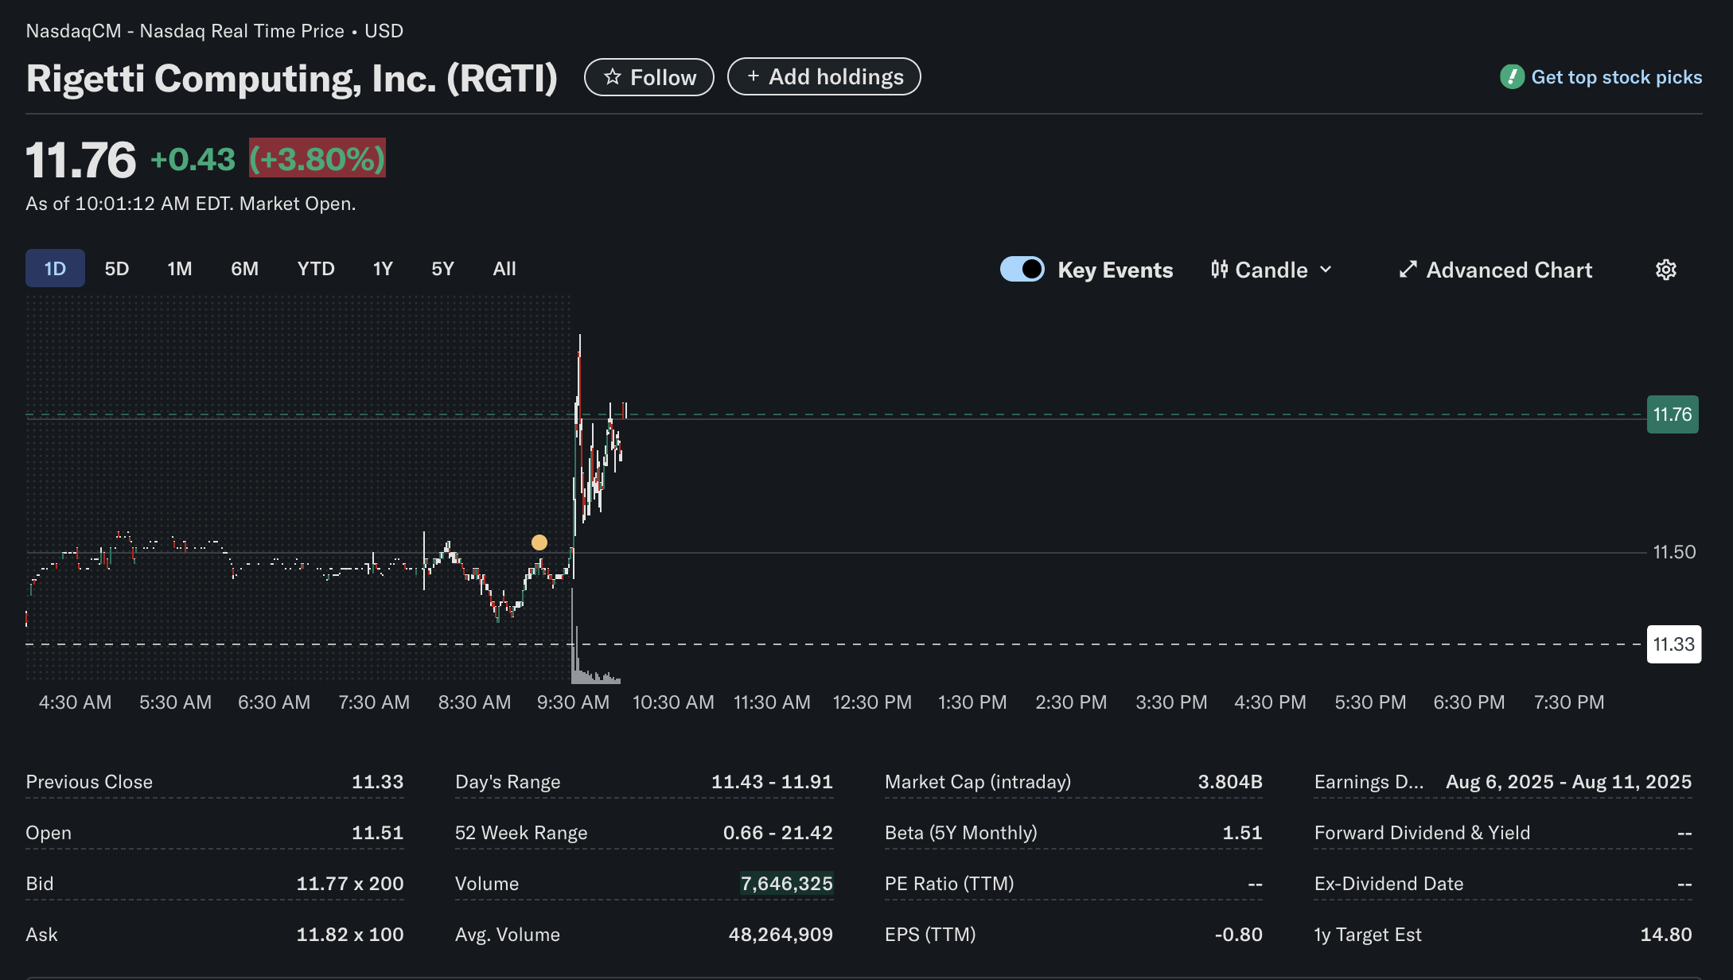The image size is (1733, 980).
Task: Click the Rigetti Computing, Inc. (RGTI) title
Action: [292, 79]
